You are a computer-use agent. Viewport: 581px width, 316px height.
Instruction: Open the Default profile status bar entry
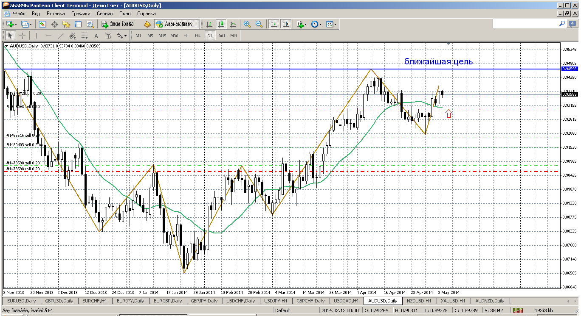(283, 310)
